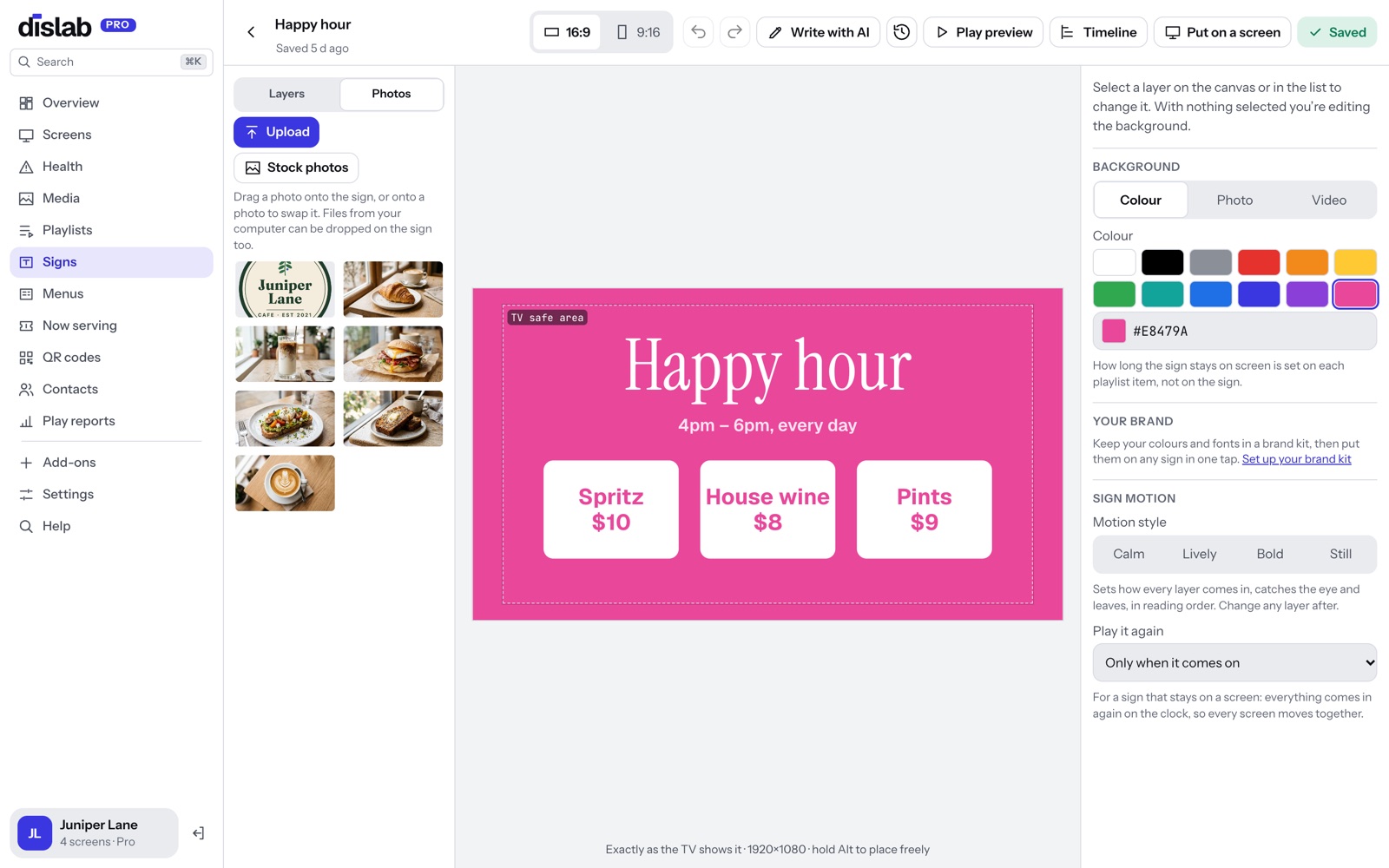The width and height of the screenshot is (1389, 868).
Task: Open the Play it again dropdown
Action: [1234, 662]
